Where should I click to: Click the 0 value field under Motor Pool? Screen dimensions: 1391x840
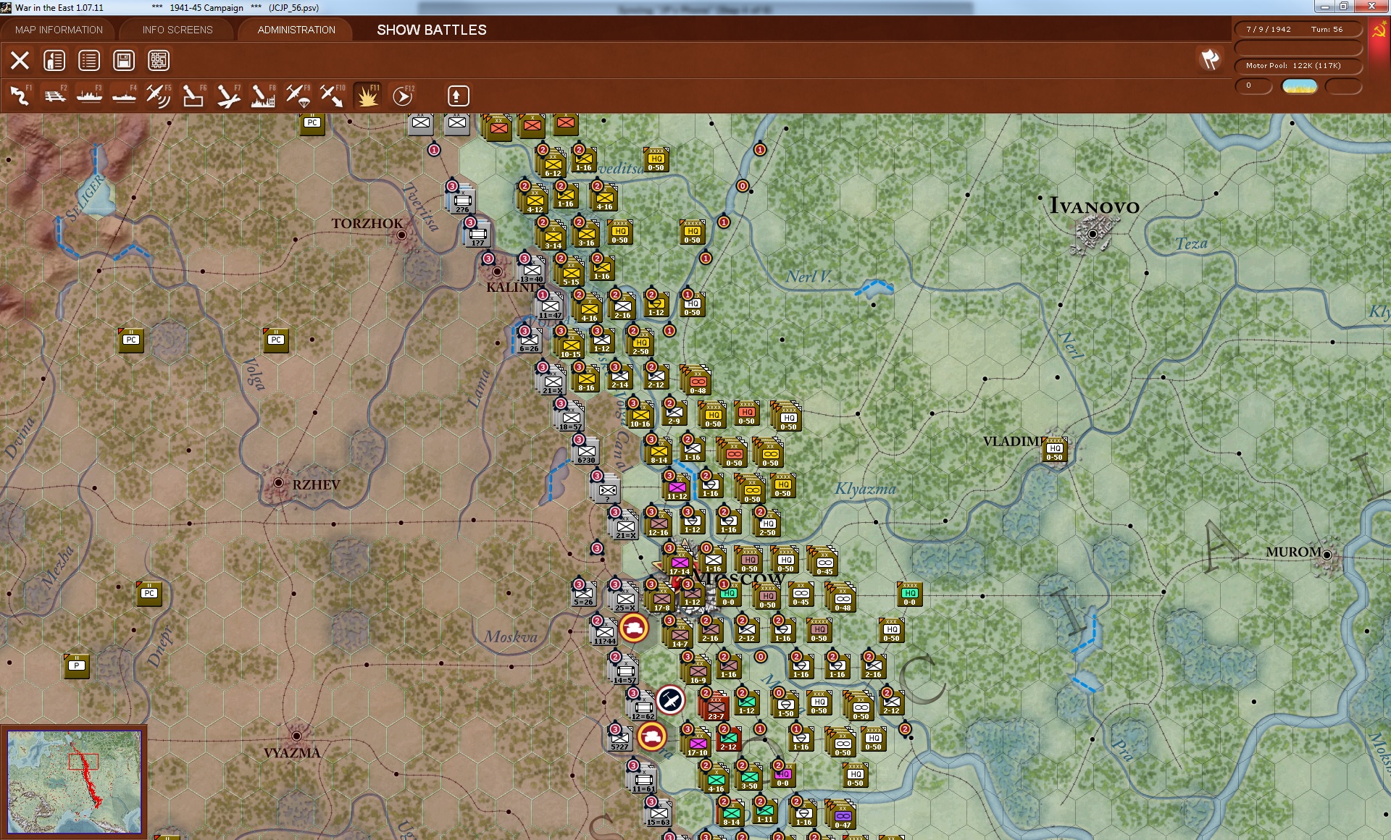click(1253, 86)
